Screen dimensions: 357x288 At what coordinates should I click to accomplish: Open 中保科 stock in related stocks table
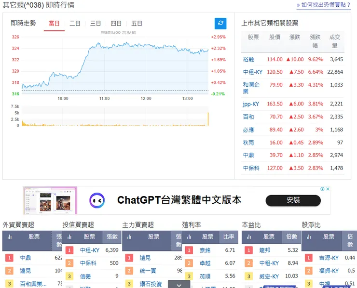251,168
